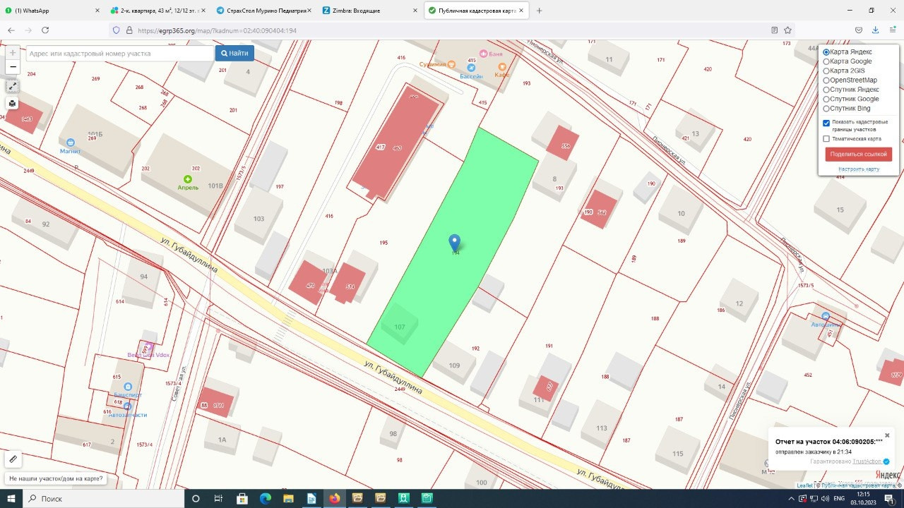Open a new browser tab
The width and height of the screenshot is (904, 508).
[540, 11]
